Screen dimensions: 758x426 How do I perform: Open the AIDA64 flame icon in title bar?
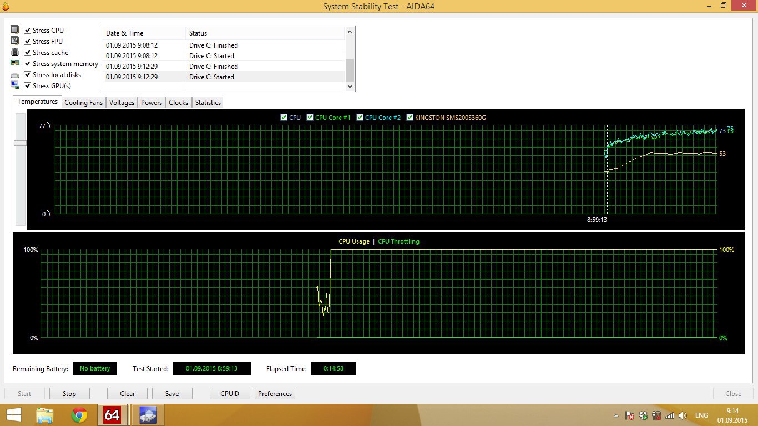[x=6, y=6]
